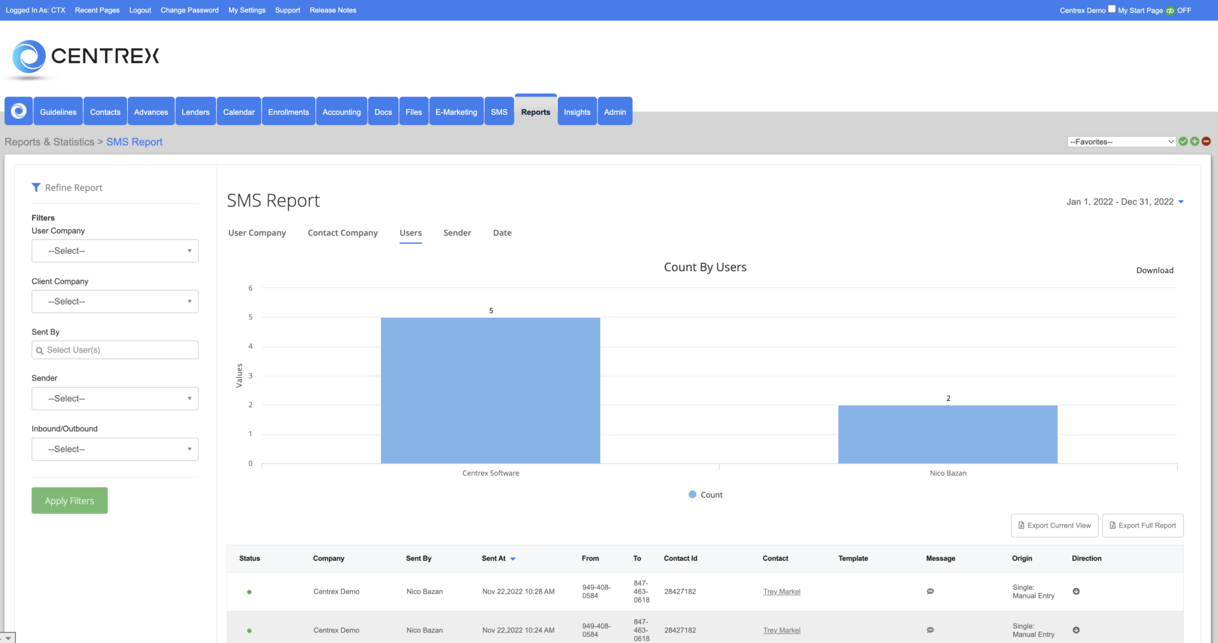Switch to the Sender tab in SMS Report
This screenshot has width=1218, height=643.
coord(457,233)
